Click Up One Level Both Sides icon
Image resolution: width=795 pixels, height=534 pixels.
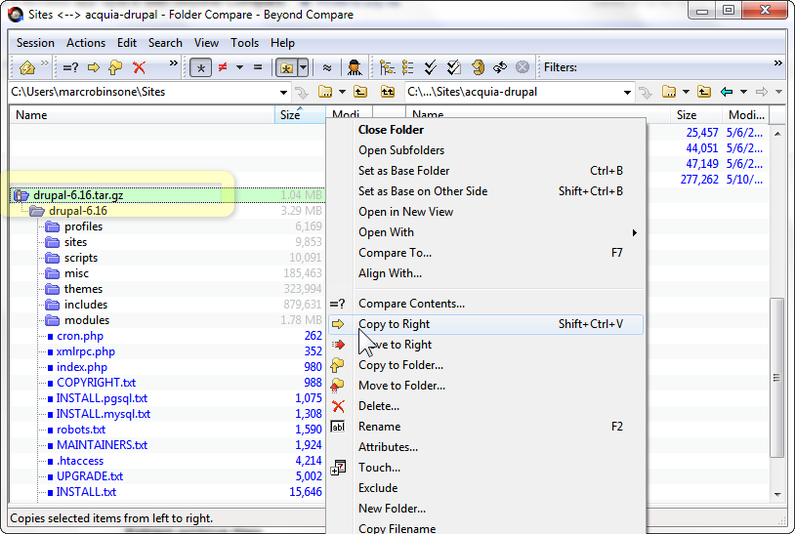tap(388, 92)
